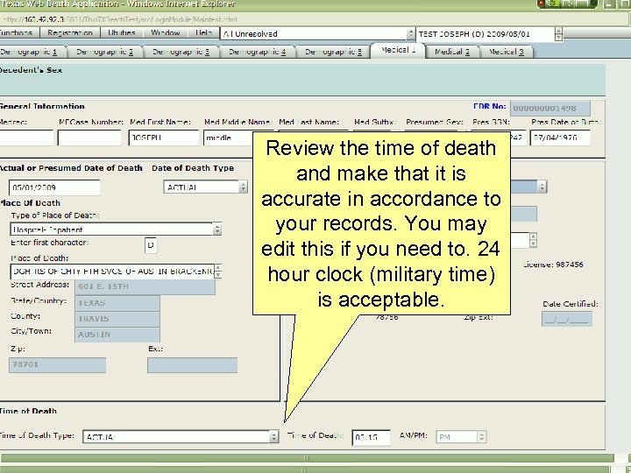This screenshot has height=473, width=631.
Task: Click the City/Town AUSTIN field
Action: click(117, 335)
